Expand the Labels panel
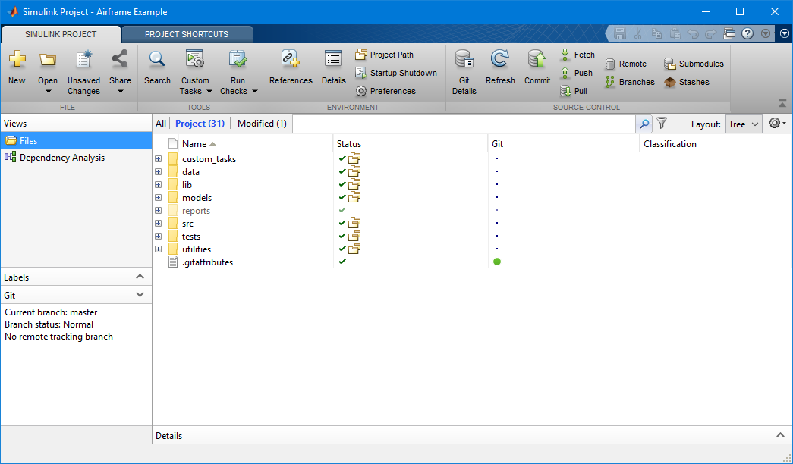Viewport: 793px width, 464px height. click(140, 277)
